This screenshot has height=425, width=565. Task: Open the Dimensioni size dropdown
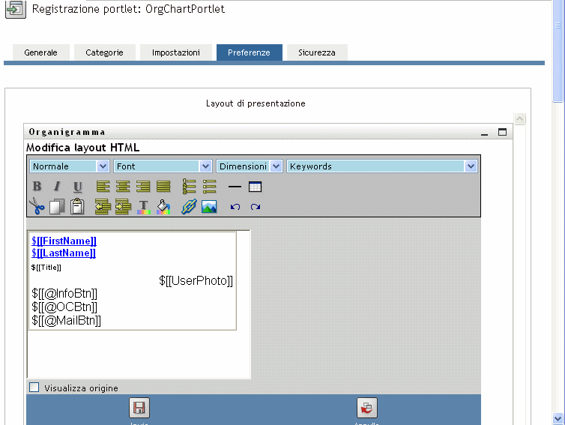249,166
